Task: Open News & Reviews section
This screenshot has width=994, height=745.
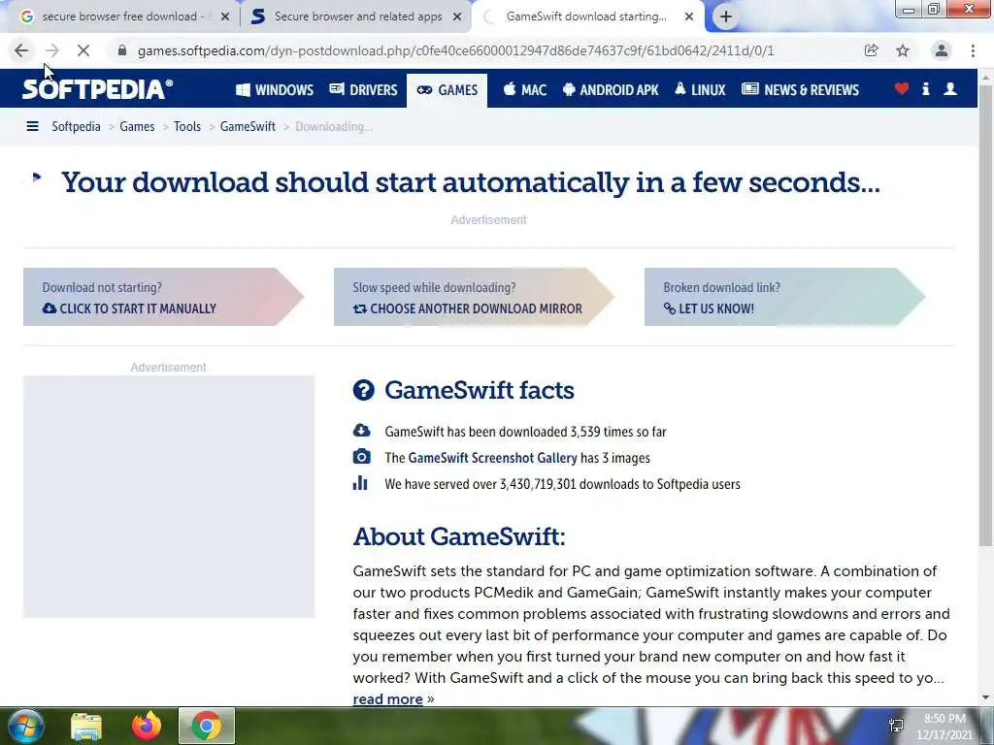Action: coord(800,90)
